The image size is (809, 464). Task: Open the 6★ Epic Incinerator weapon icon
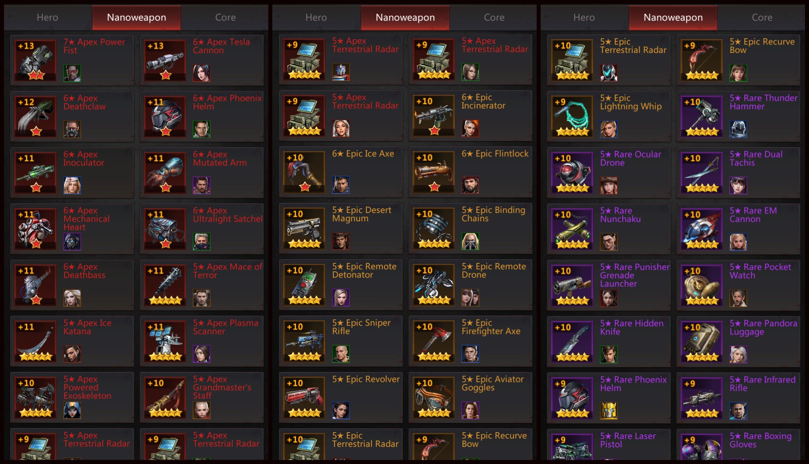tap(434, 116)
